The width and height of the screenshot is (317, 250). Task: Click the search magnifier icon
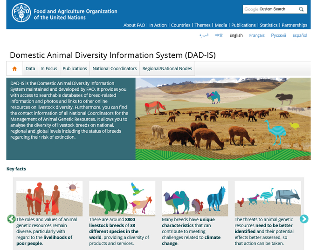coord(301,9)
